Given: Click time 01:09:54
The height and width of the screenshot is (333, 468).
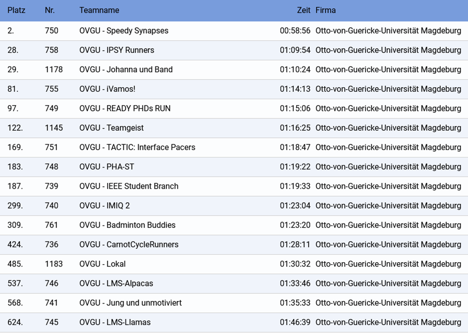Looking at the screenshot, I should 295,50.
